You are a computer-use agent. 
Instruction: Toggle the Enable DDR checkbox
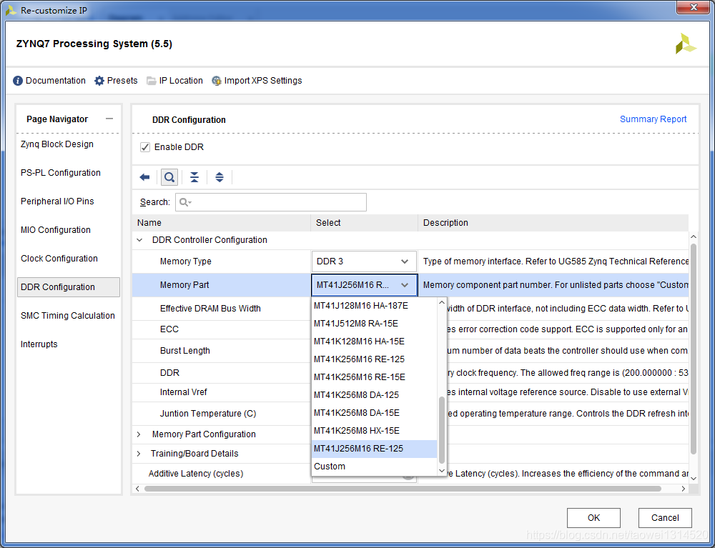145,147
